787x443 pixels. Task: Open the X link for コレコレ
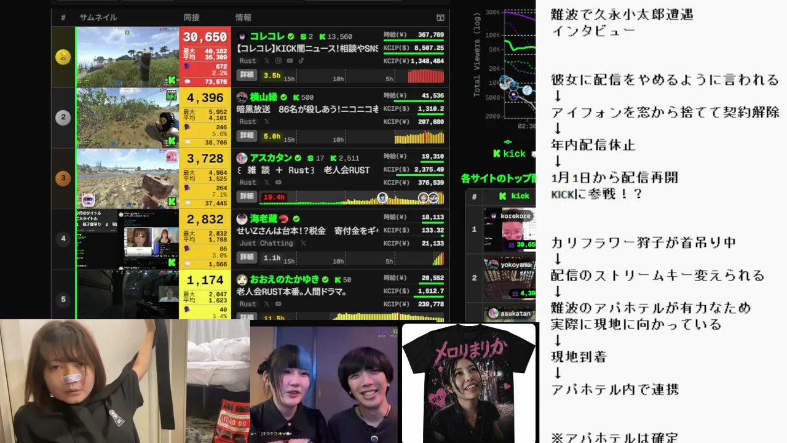[x=267, y=61]
